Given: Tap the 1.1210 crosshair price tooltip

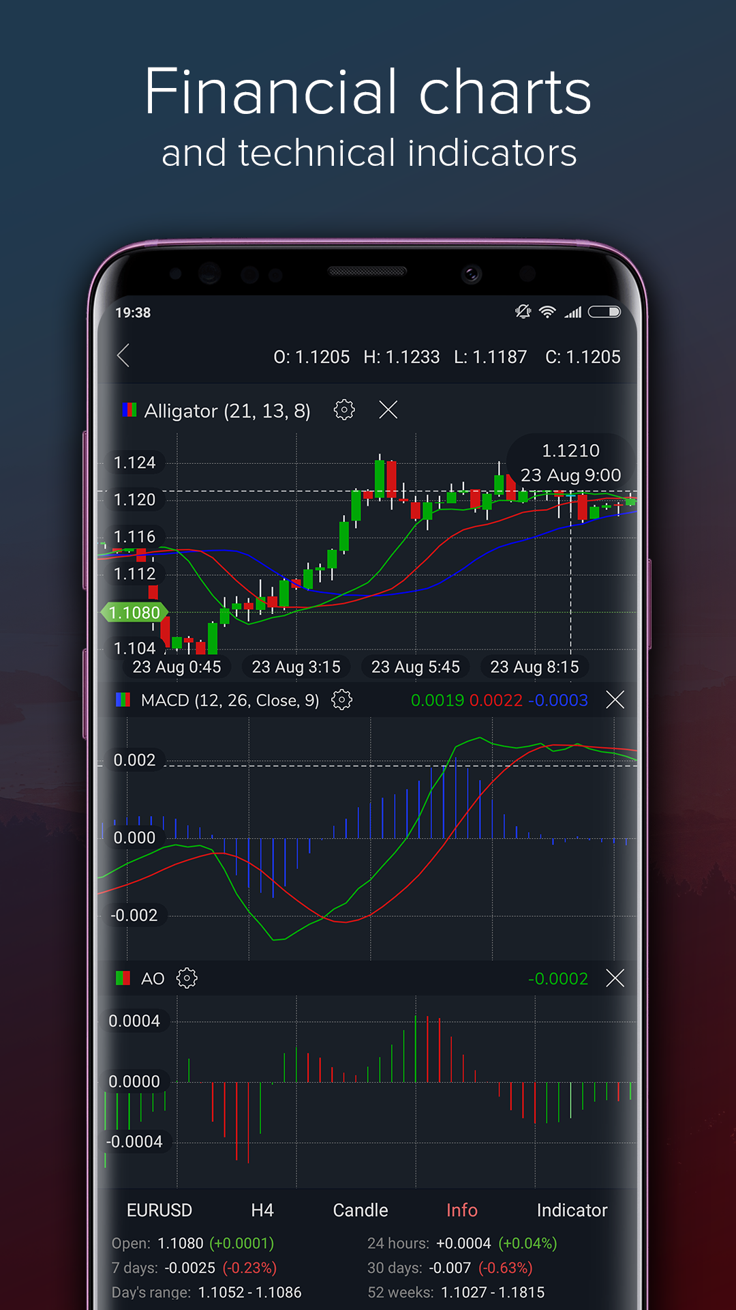Looking at the screenshot, I should [x=571, y=463].
